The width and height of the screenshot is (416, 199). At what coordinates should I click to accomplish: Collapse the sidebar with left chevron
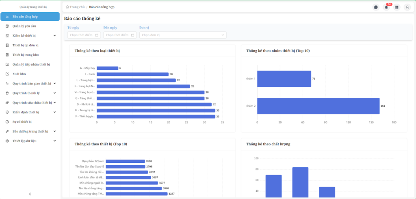pos(30,194)
